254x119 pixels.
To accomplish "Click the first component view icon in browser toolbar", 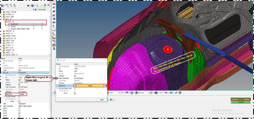I will (x=2, y=6).
